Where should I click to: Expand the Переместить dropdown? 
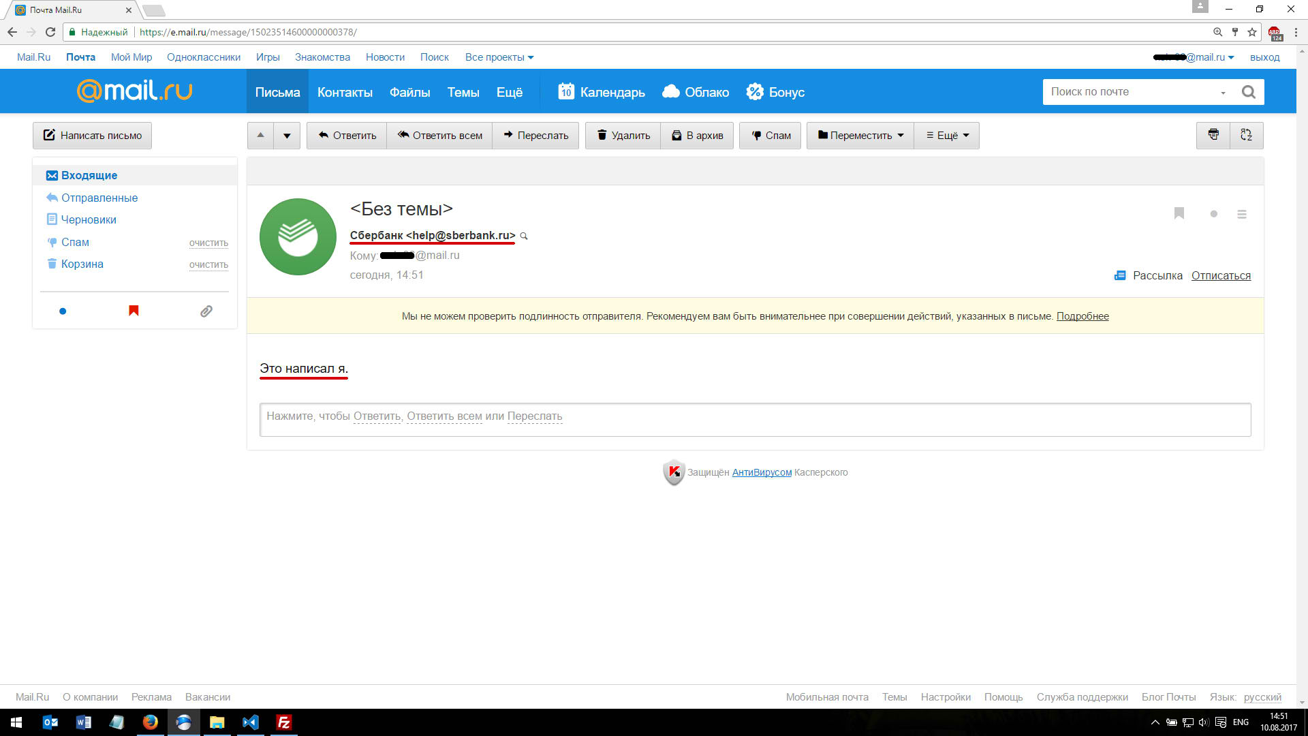[x=860, y=136]
